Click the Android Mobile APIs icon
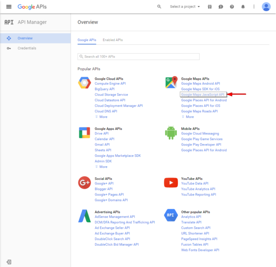 click(171, 133)
